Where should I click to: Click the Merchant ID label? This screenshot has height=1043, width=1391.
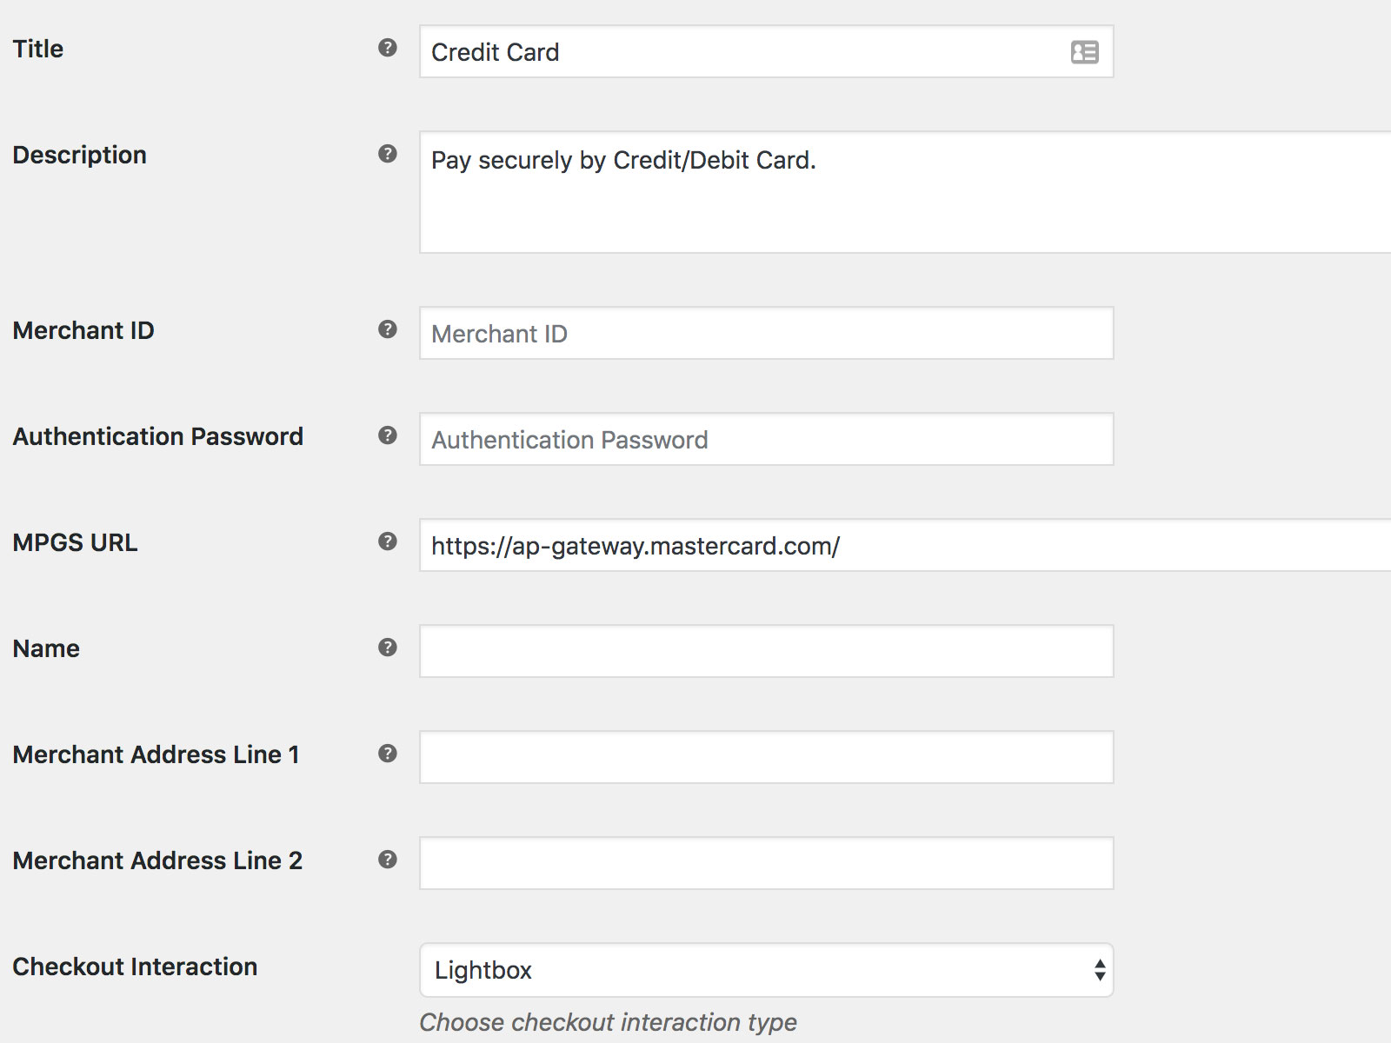(x=83, y=330)
